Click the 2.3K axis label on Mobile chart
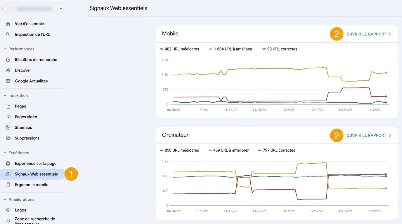Viewport: 402px width, 224px height. (x=165, y=60)
